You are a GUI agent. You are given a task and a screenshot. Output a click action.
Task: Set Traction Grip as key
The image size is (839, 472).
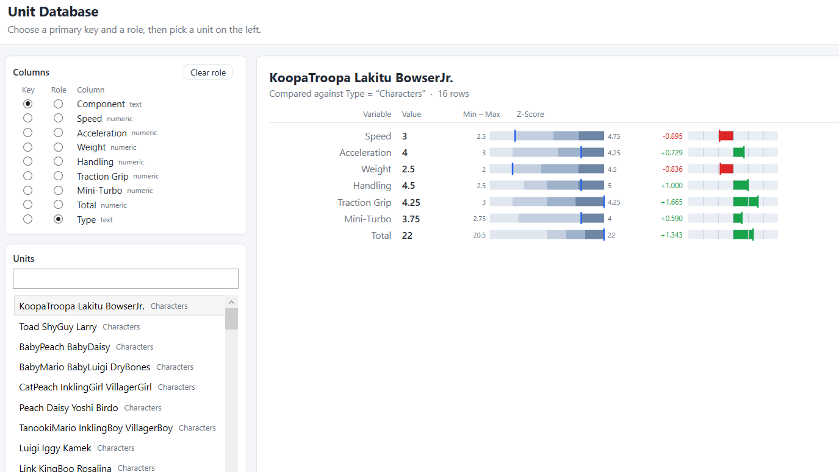[28, 176]
